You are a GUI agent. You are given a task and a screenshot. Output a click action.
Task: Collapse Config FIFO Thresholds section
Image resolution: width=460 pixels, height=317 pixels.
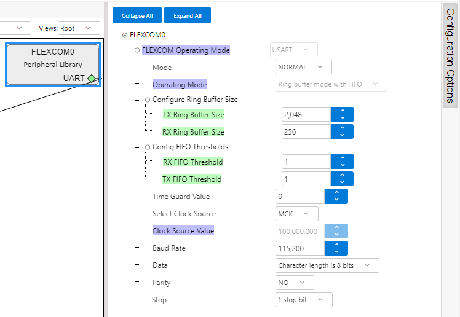pos(148,147)
